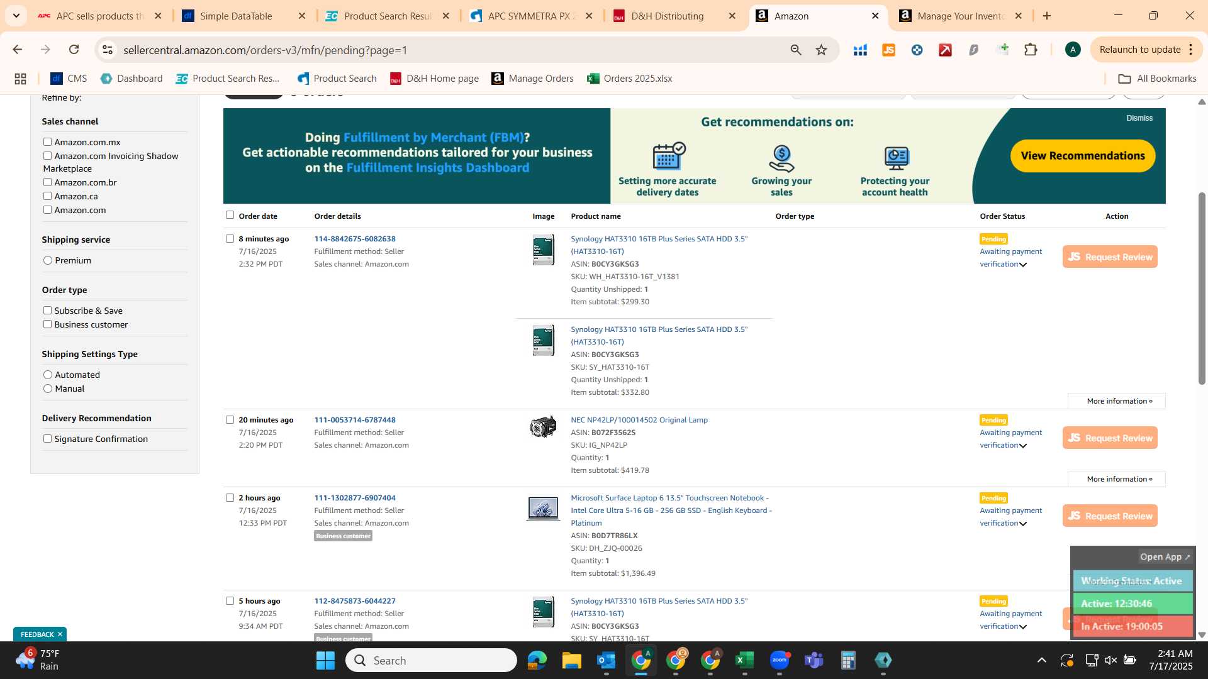The image size is (1208, 679).
Task: Open Outlook from taskbar
Action: [x=606, y=660]
